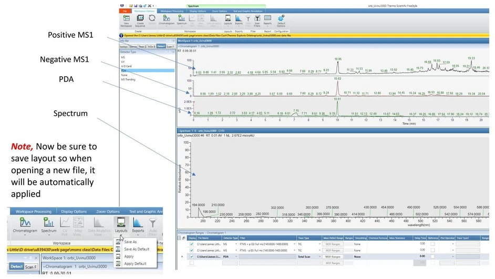The image size is (495, 279).
Task: Open the Reports ribbon button
Action: 267,20
